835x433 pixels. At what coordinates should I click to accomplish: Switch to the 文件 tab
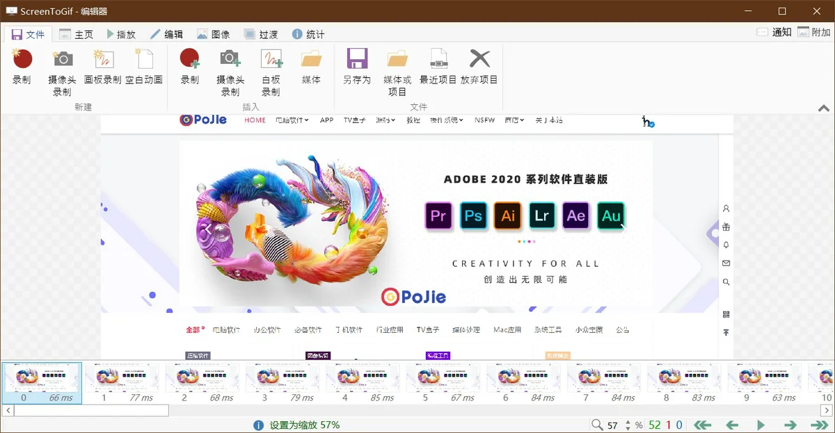click(x=28, y=34)
